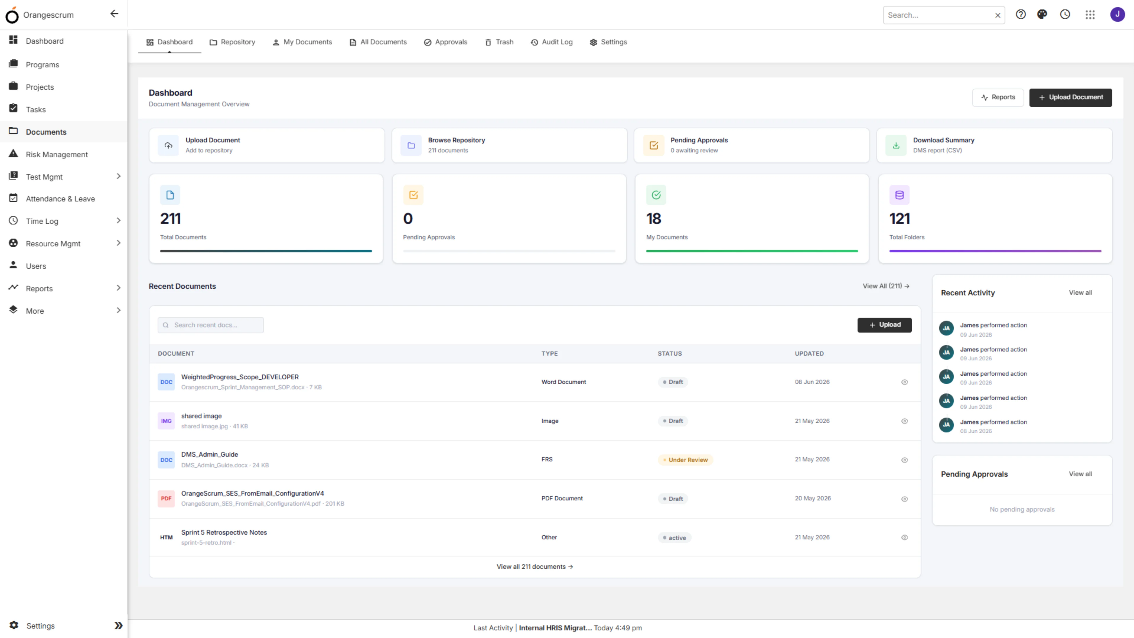Follow the View All (211) link

(886, 286)
